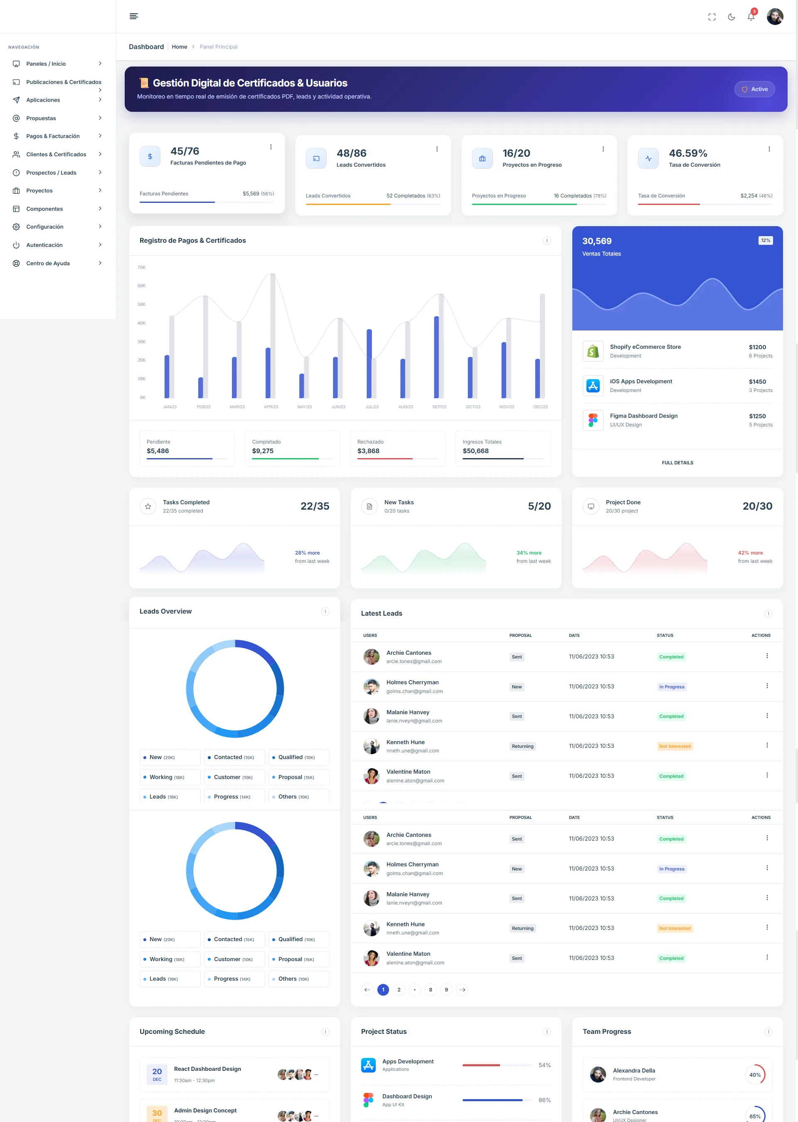Click the Shopify eCommerce Store logo
Image resolution: width=798 pixels, height=1122 pixels.
point(593,351)
